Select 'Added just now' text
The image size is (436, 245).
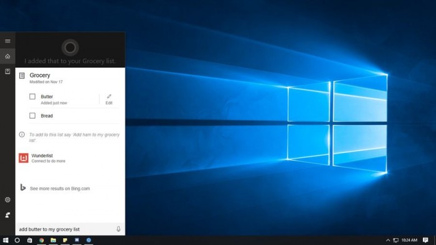(54, 103)
